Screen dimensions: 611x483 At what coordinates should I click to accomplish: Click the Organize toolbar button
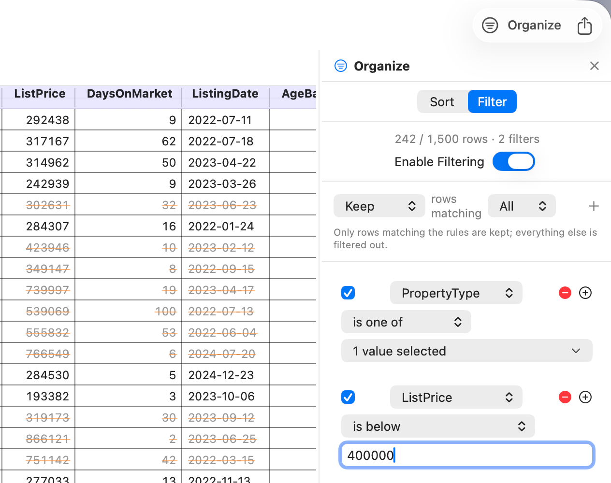(522, 25)
